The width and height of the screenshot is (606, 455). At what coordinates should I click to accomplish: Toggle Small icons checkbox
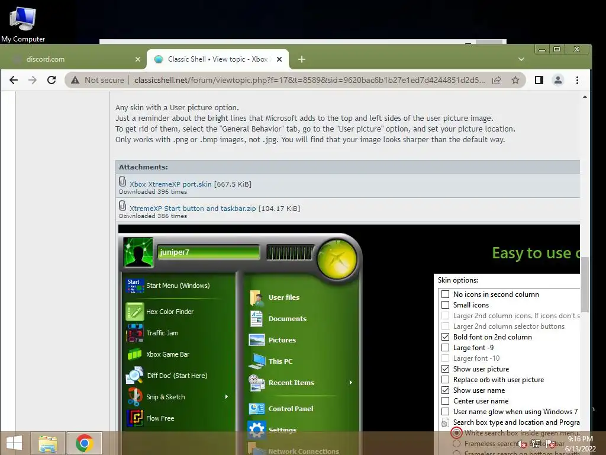coord(445,305)
